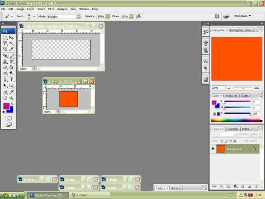Toggle the brushes palette button in options bar
265x199 pixels.
click(217, 16)
